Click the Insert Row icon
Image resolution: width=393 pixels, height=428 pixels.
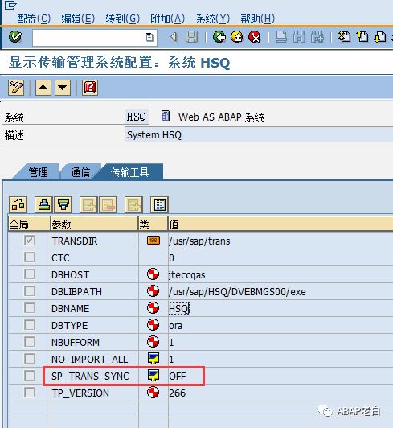click(88, 204)
